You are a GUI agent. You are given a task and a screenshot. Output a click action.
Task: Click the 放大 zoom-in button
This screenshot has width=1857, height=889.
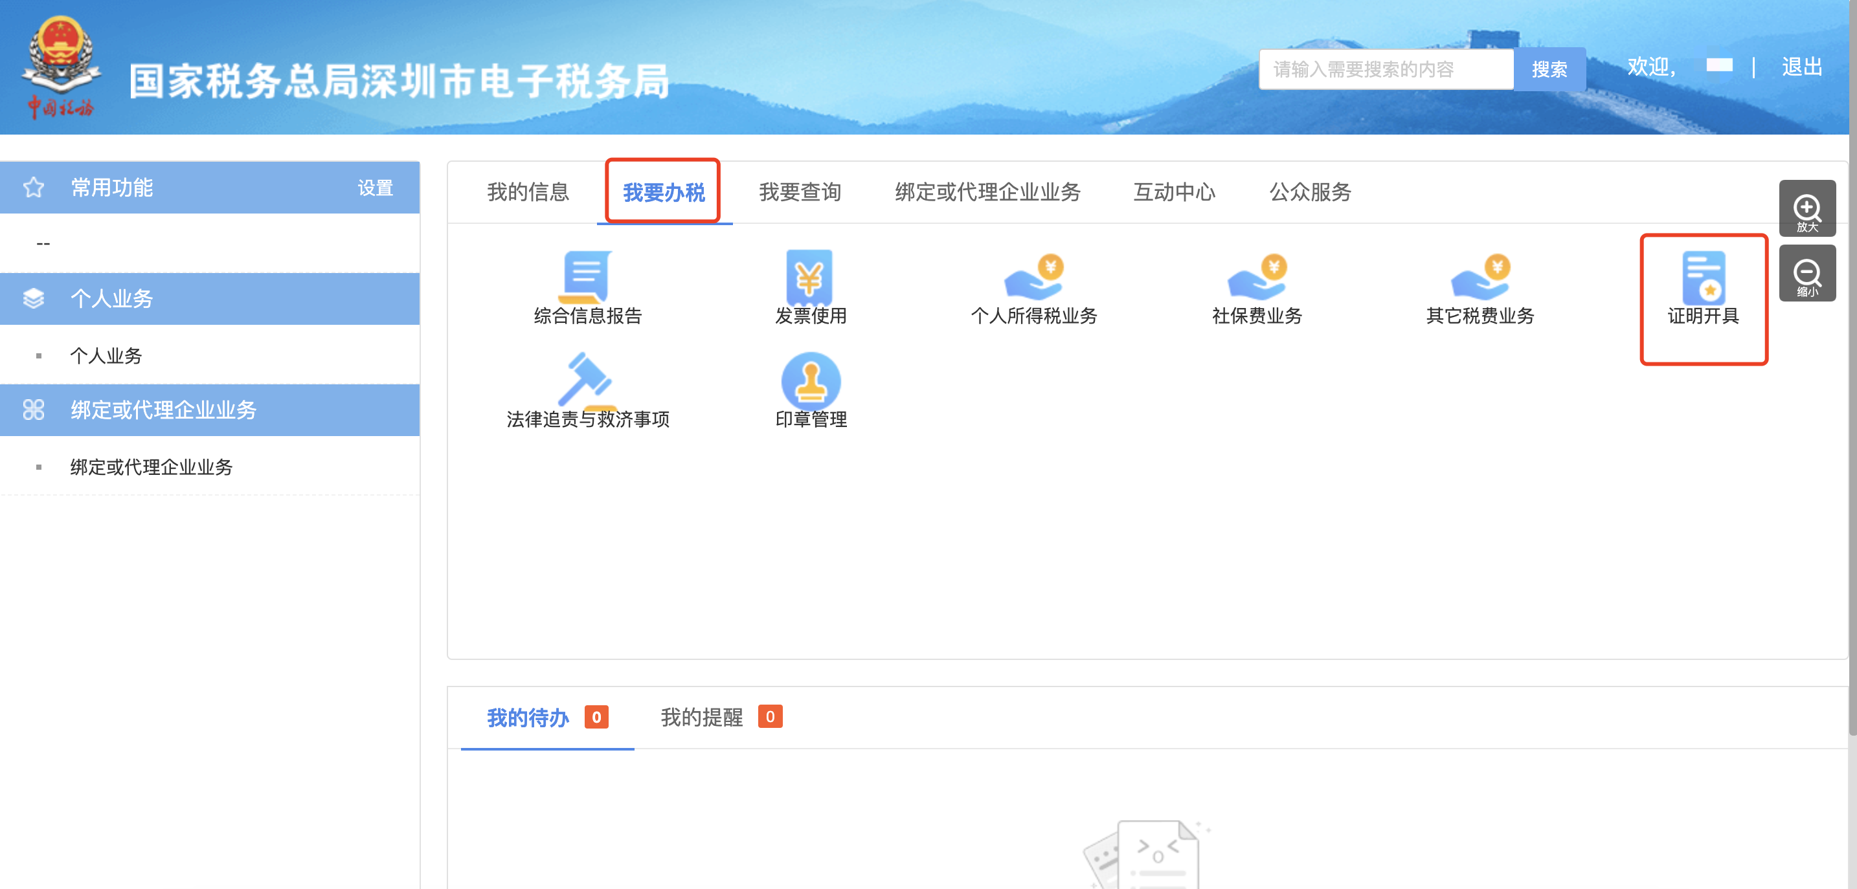tap(1806, 210)
